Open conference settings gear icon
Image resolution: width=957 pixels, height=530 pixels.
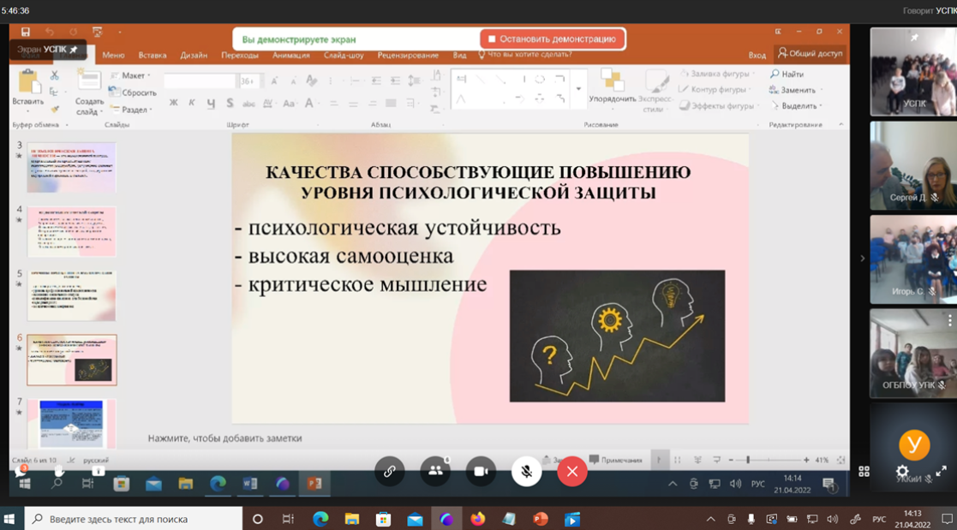pos(902,471)
